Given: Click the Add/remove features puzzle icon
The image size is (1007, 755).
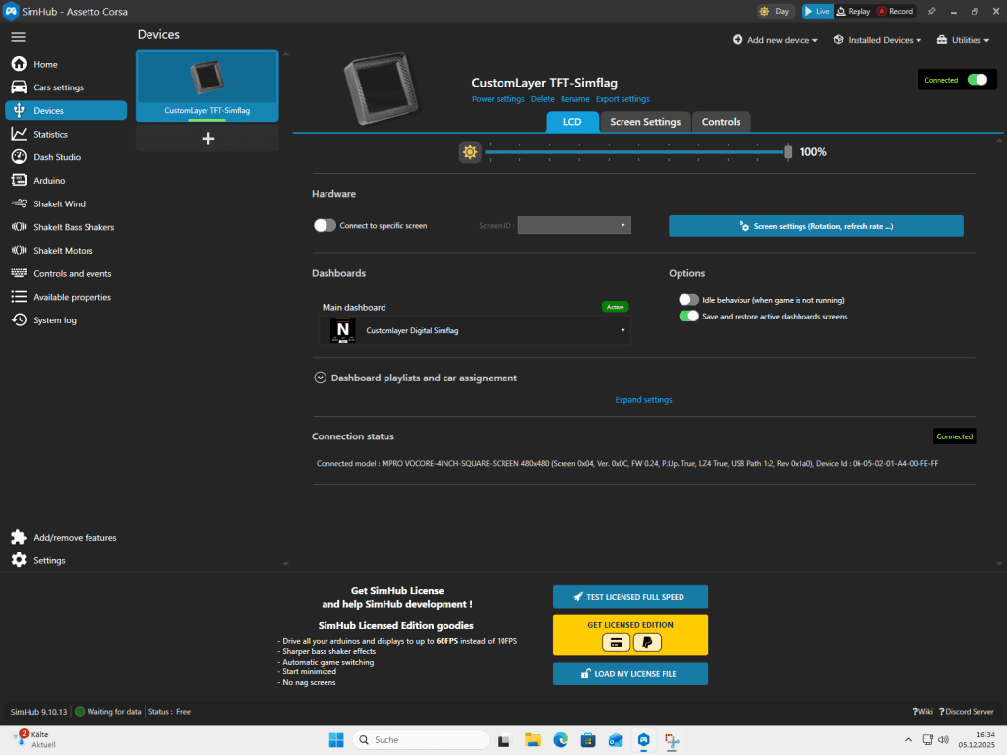Looking at the screenshot, I should point(19,538).
